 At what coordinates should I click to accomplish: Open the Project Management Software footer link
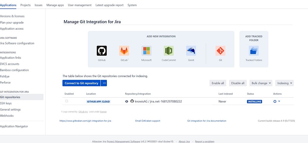[x=123, y=141]
